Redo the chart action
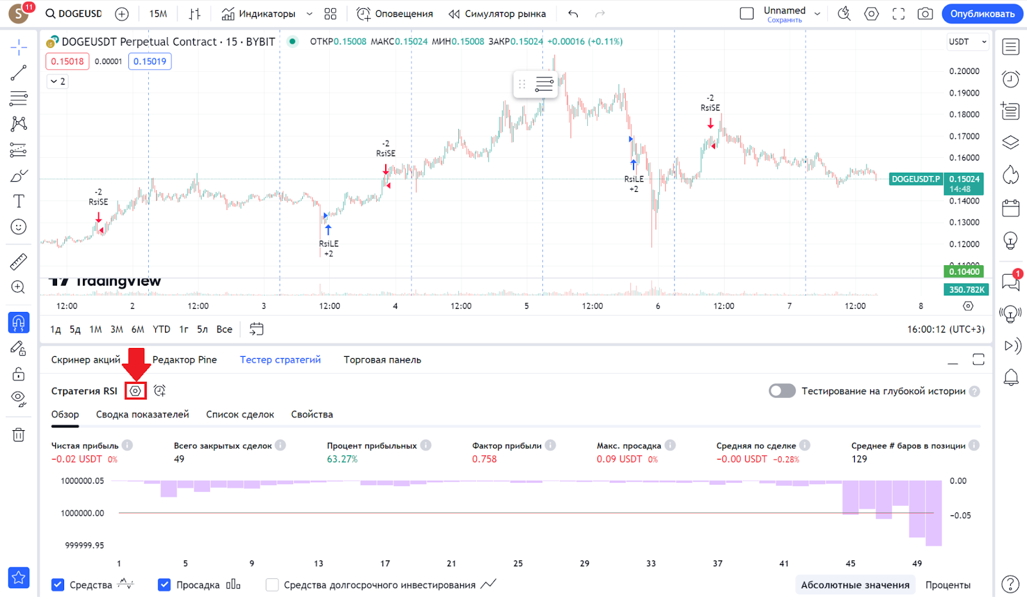The height and width of the screenshot is (597, 1027). coord(600,13)
